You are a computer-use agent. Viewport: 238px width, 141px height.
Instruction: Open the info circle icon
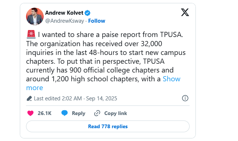click(185, 98)
